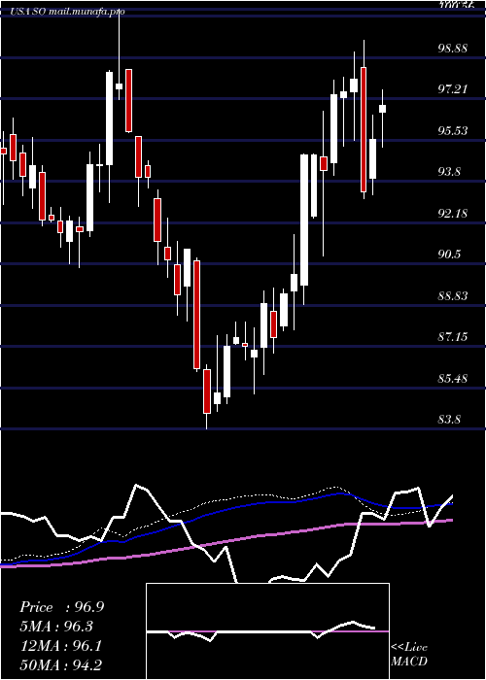Viewport: 486px width, 680px height.
Task: Click the tall red candle near the latest peak
Action: click(364, 129)
